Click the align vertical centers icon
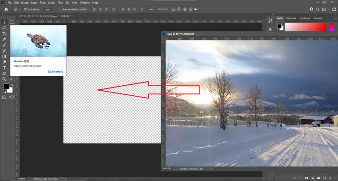 129,9
